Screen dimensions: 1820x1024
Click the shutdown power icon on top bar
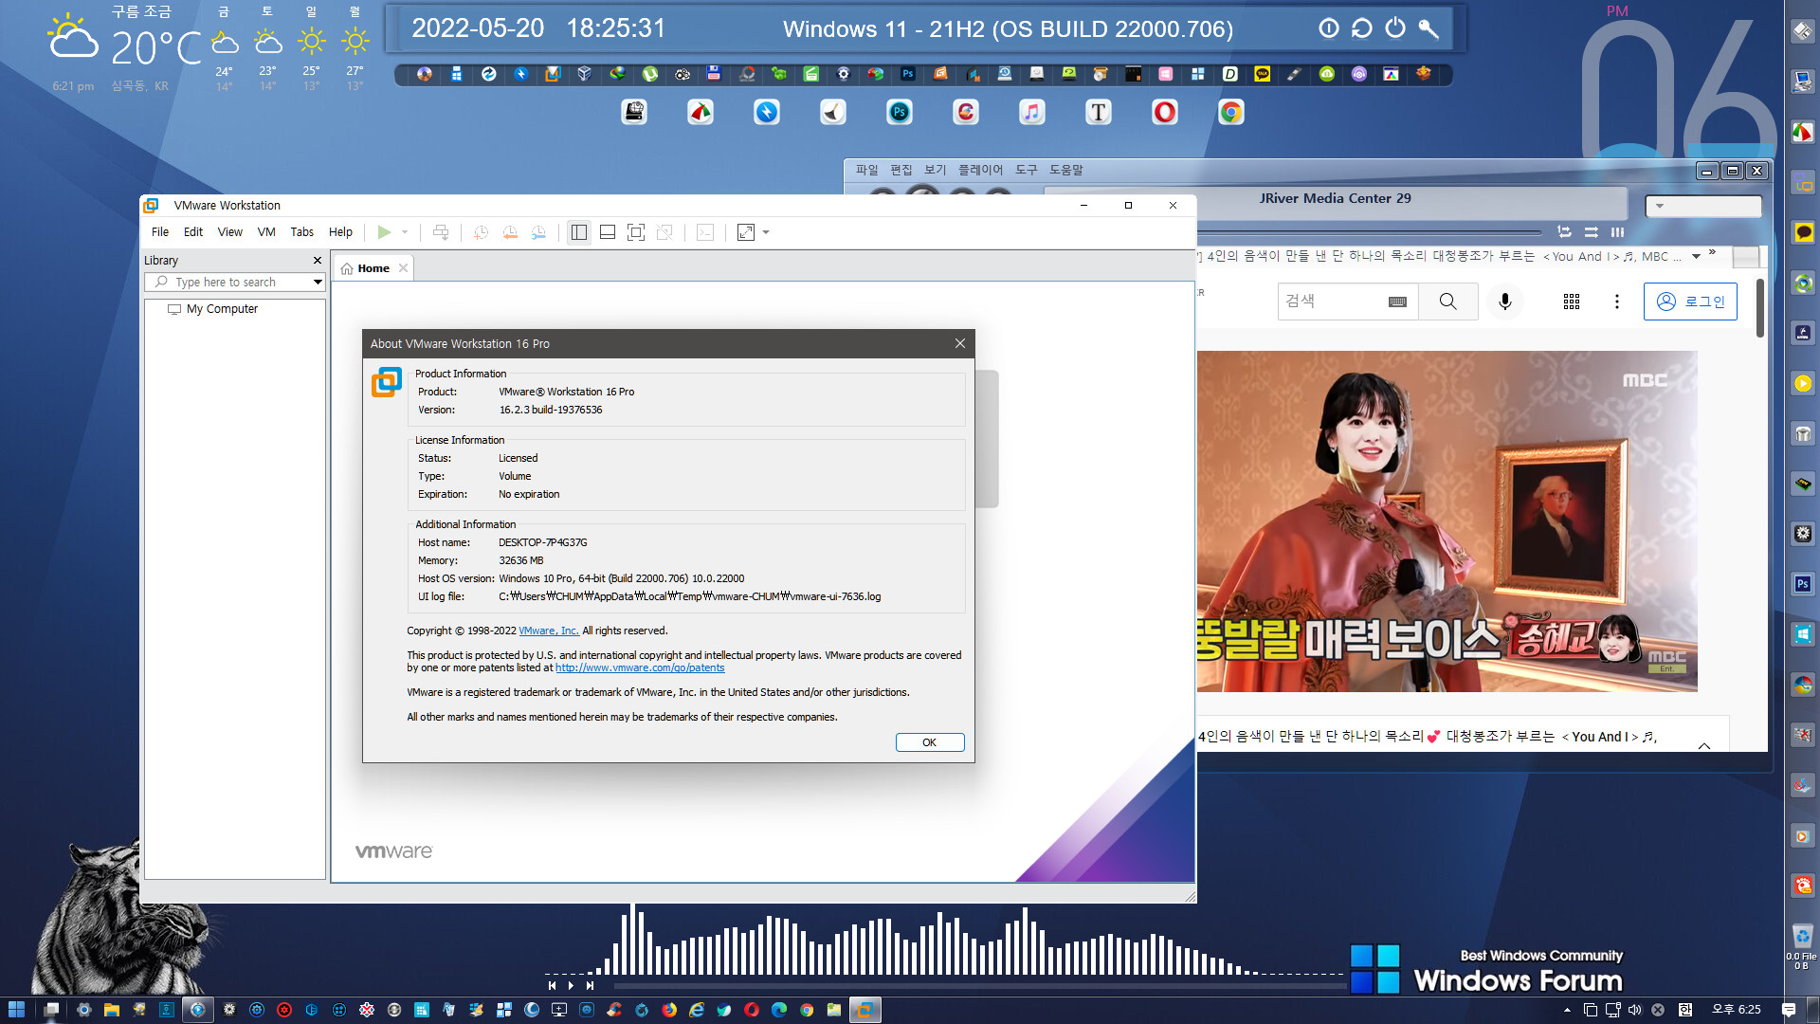pyautogui.click(x=1395, y=28)
